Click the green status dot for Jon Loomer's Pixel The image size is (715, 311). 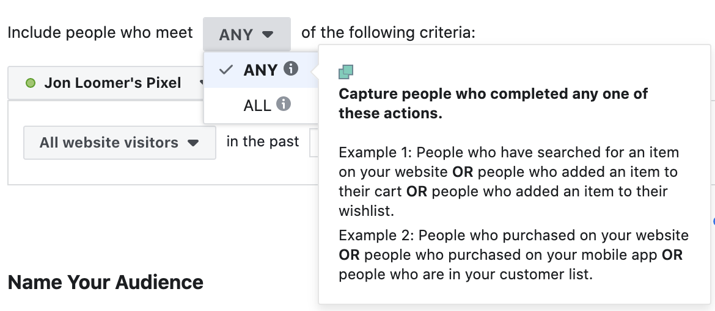pos(31,83)
